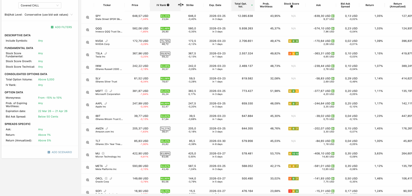The height and width of the screenshot is (196, 412).
Task: Click the magnifier icon for AMZN row
Action: (x=88, y=130)
